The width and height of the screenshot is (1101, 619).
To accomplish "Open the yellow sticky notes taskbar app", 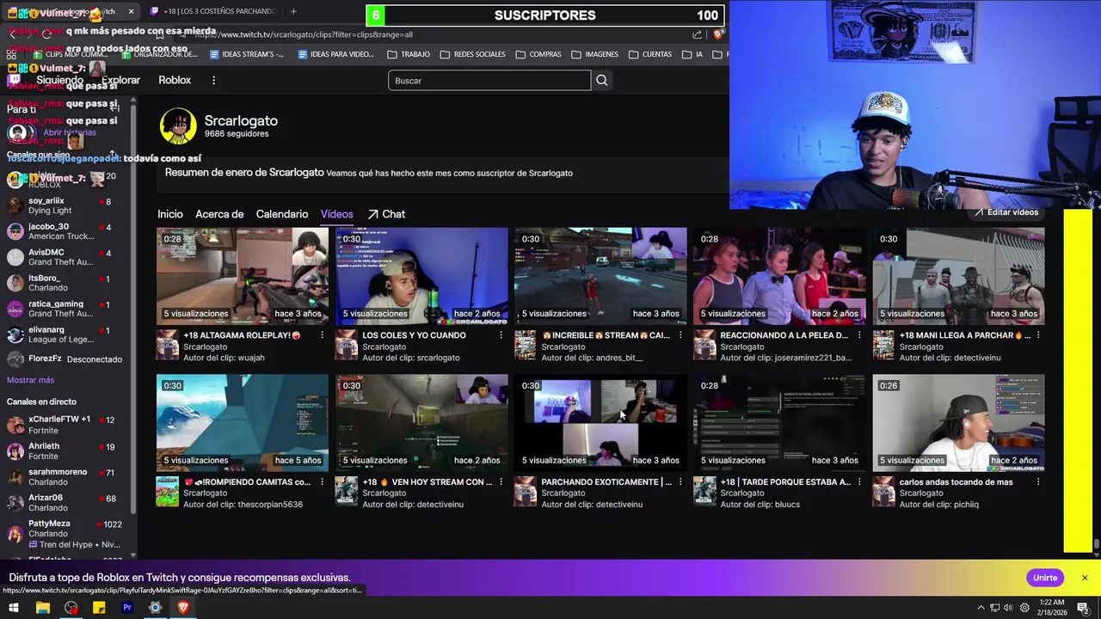I will [99, 608].
